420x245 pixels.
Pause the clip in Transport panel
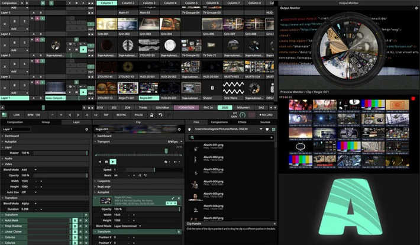[106, 162]
